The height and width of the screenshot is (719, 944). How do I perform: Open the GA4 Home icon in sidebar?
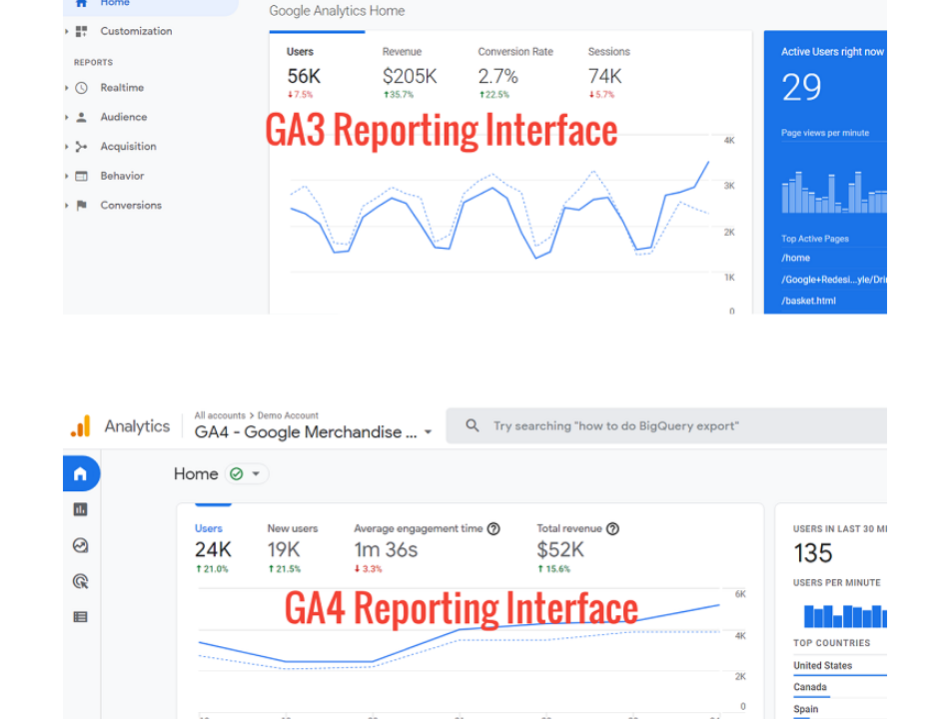pyautogui.click(x=81, y=473)
